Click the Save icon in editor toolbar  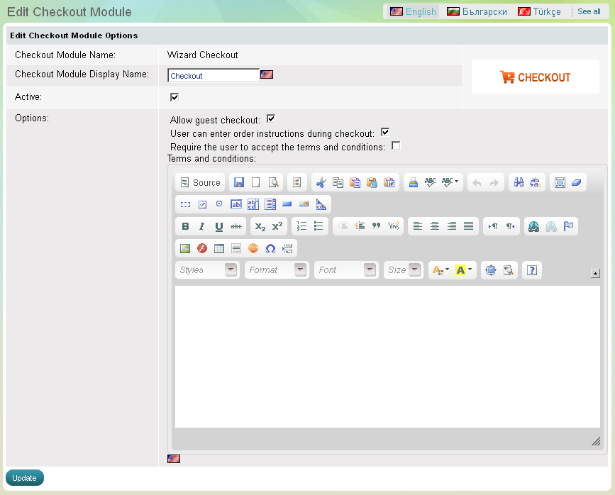tap(239, 182)
